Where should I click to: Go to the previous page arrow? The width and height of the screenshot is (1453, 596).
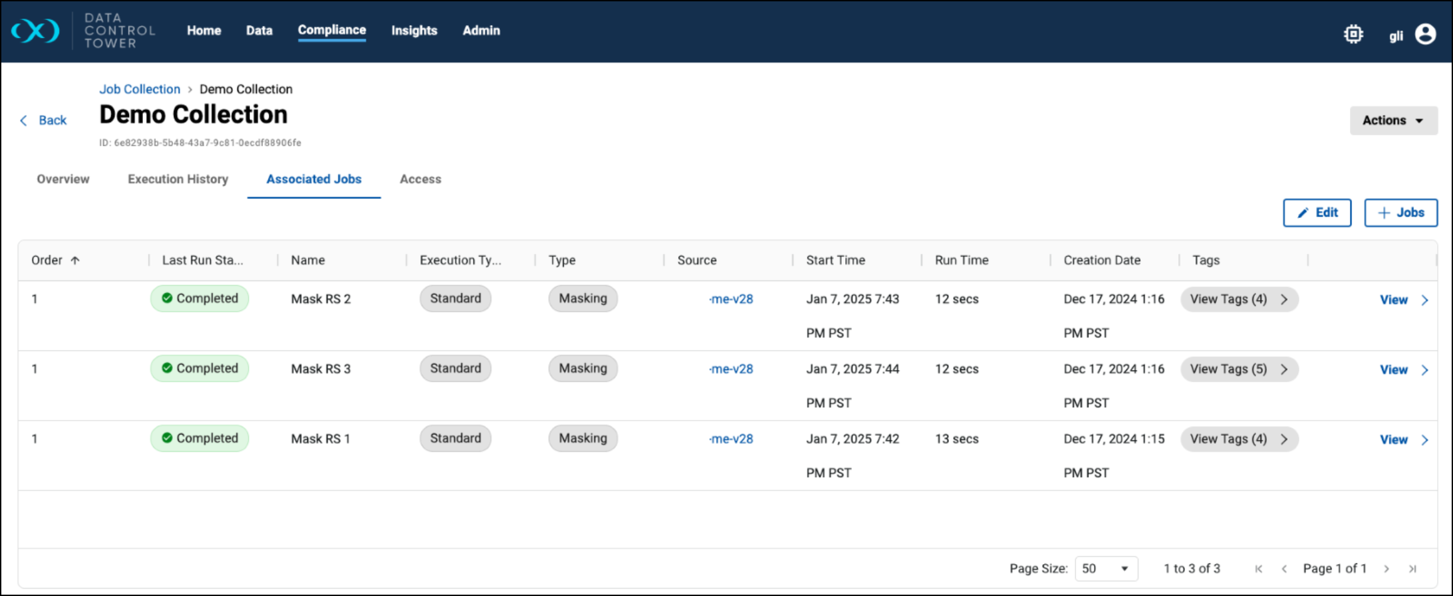click(x=1284, y=569)
